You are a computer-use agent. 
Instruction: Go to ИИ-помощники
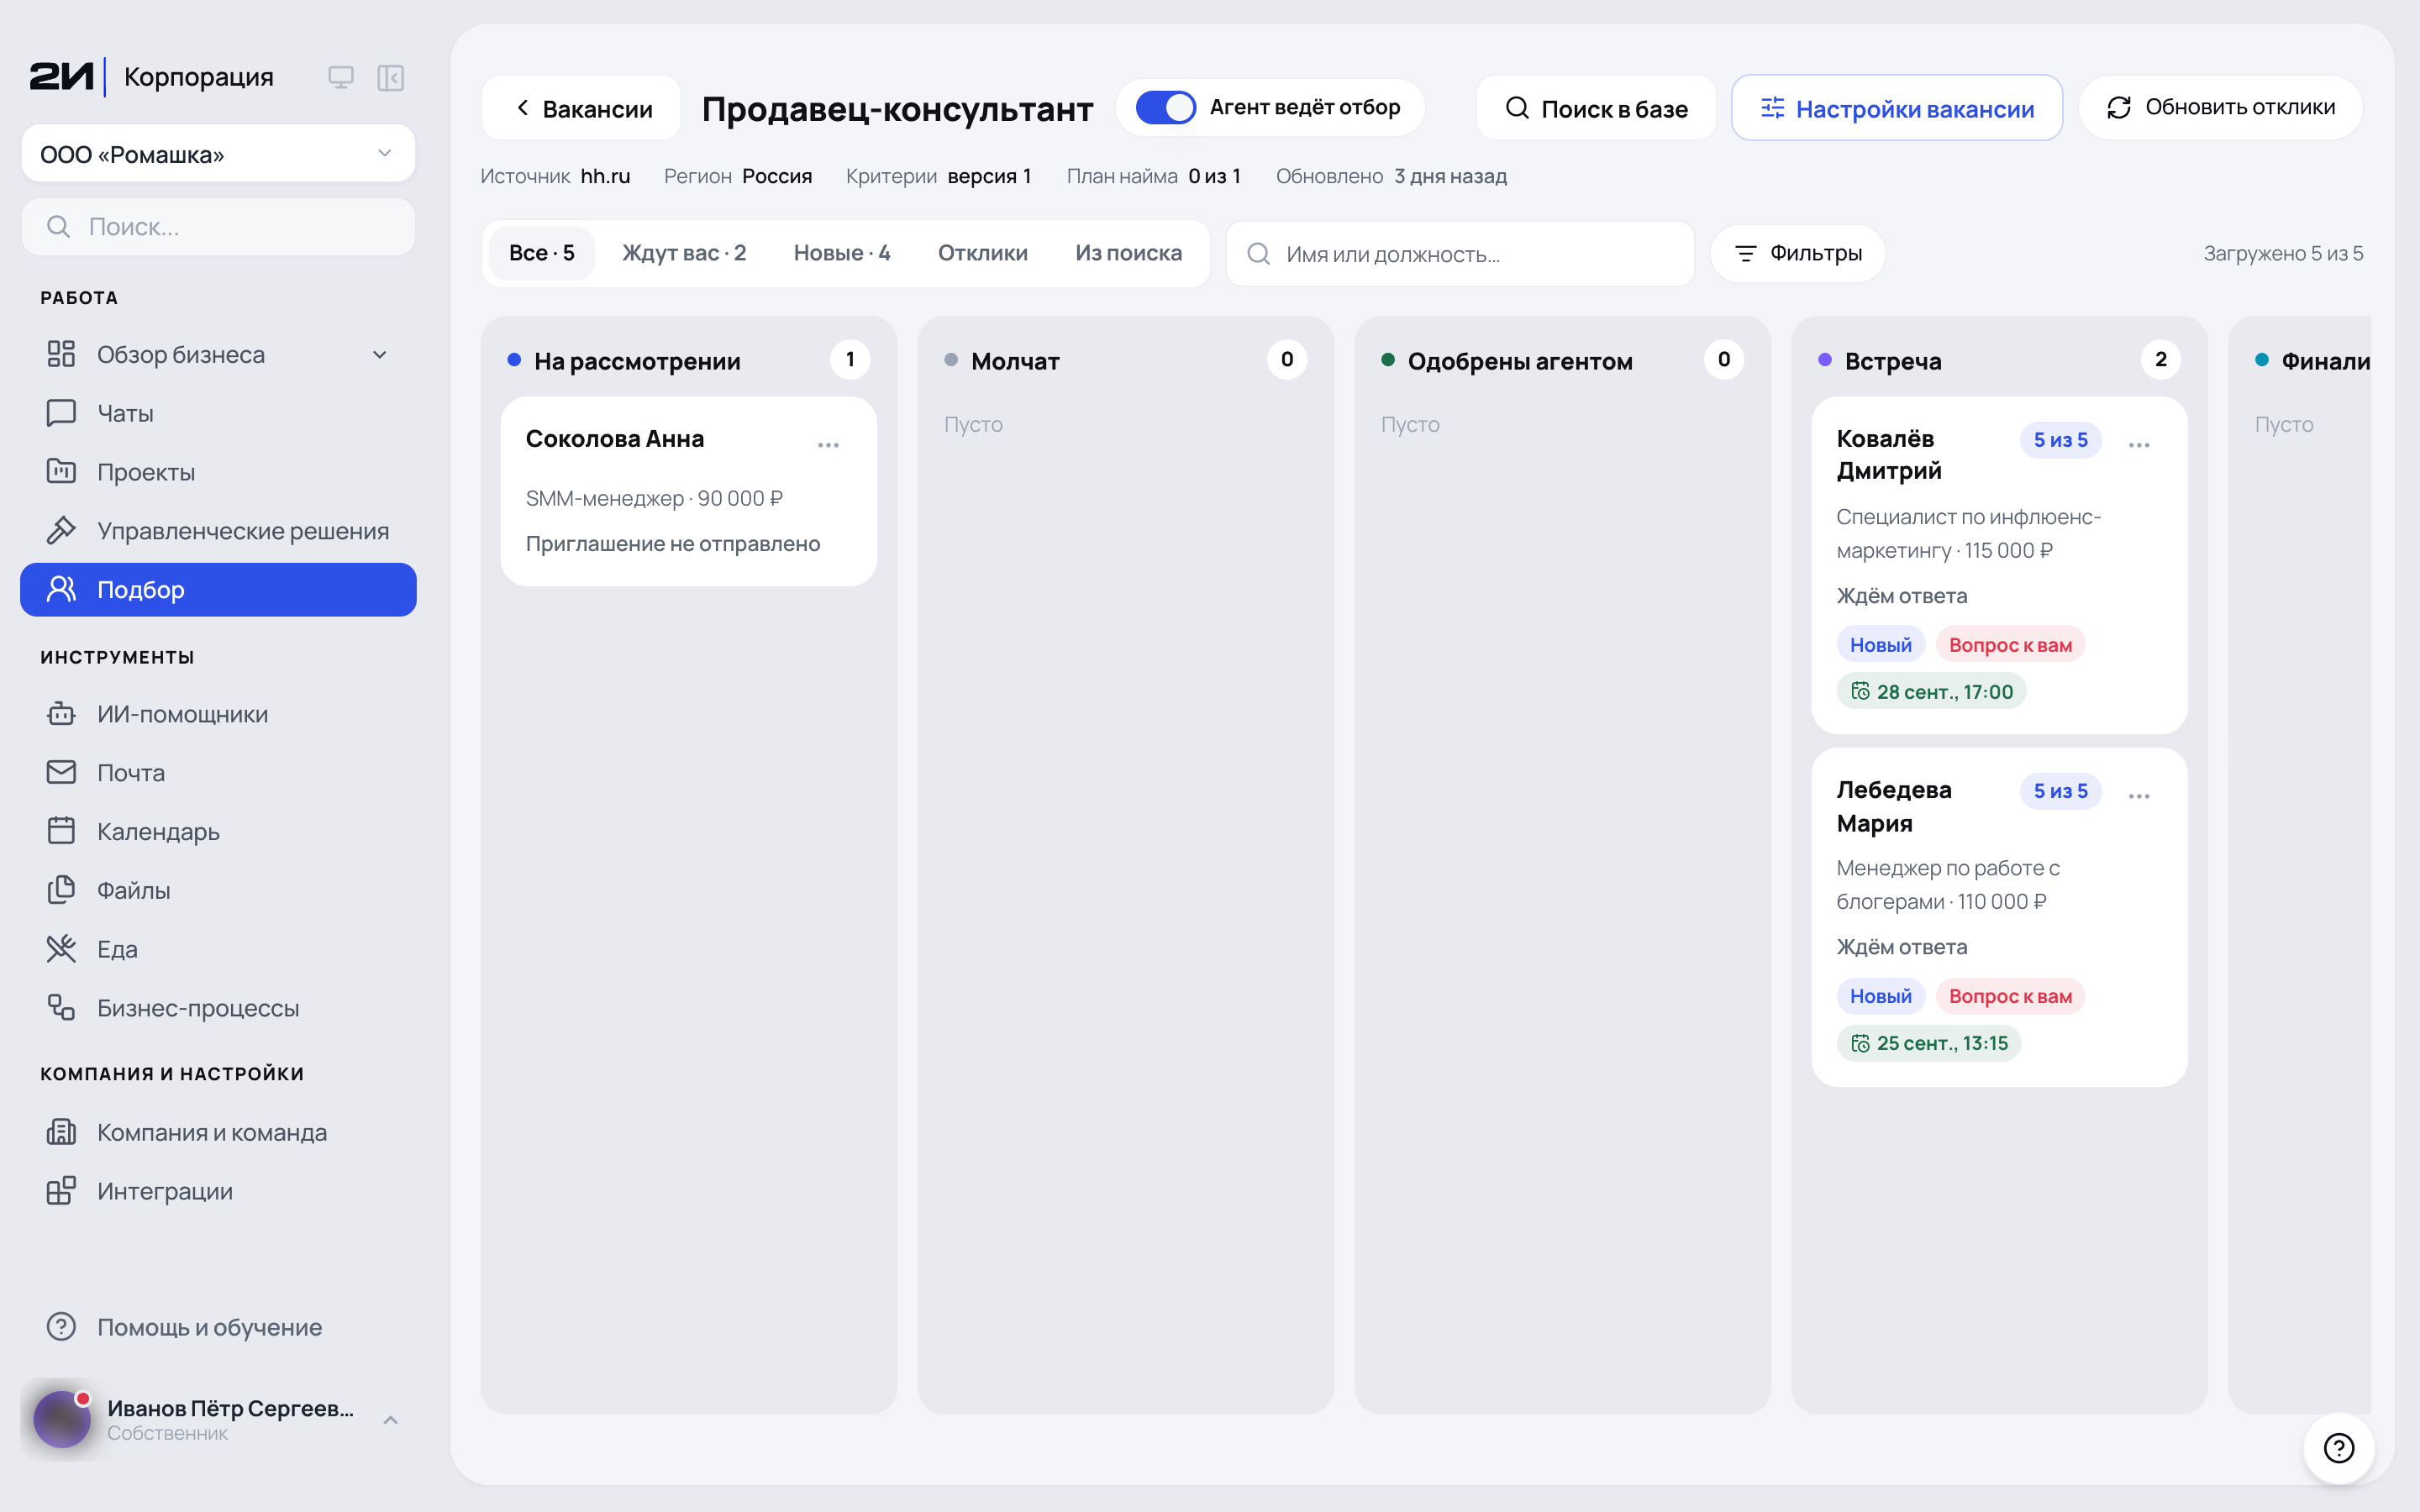coord(218,714)
